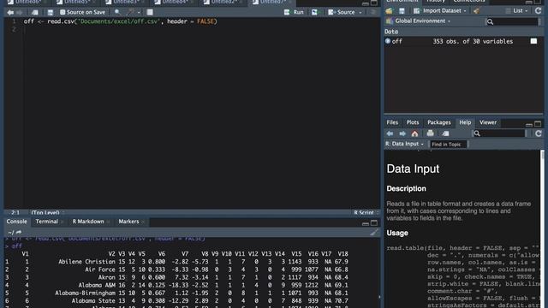The height and width of the screenshot is (308, 548).
Task: Open the Plots tab
Action: tap(413, 122)
